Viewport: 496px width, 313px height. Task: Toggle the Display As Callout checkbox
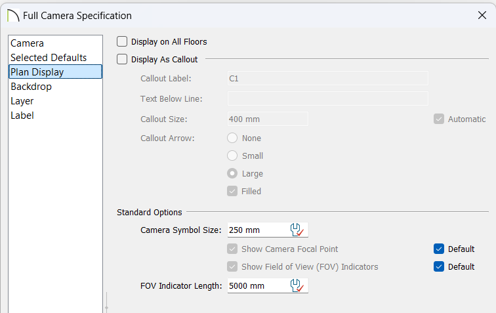tap(122, 59)
